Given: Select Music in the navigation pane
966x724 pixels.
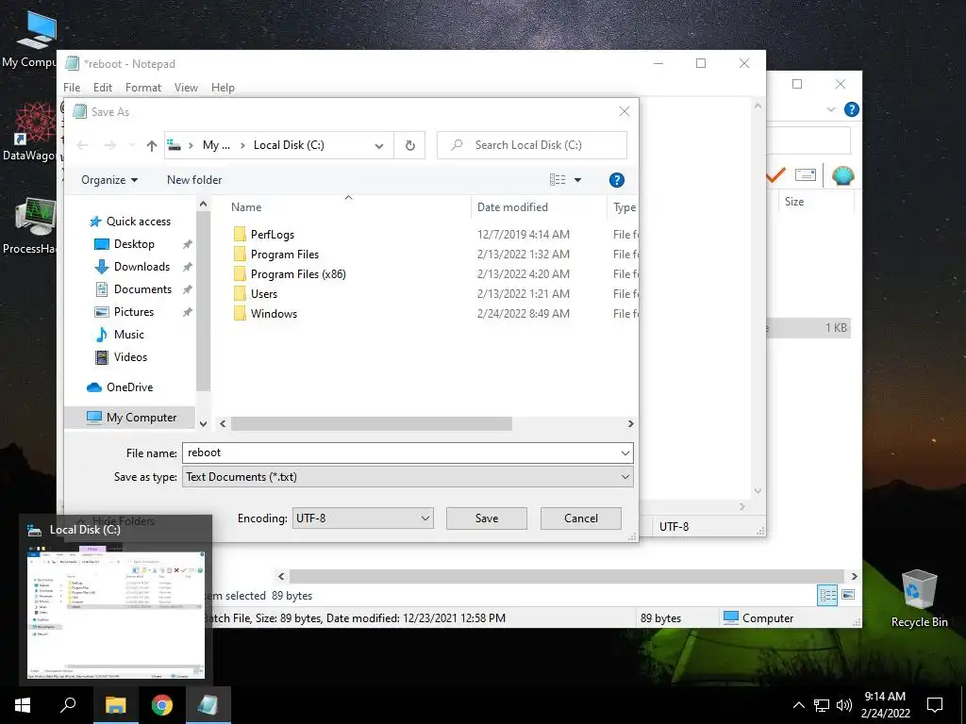Looking at the screenshot, I should 128,335.
